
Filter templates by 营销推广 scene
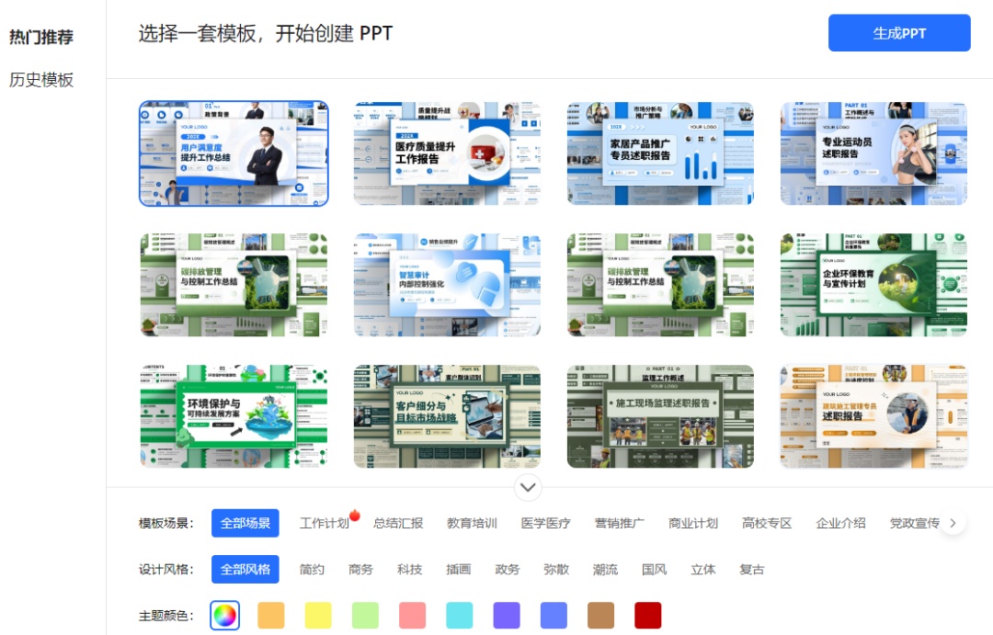click(620, 523)
